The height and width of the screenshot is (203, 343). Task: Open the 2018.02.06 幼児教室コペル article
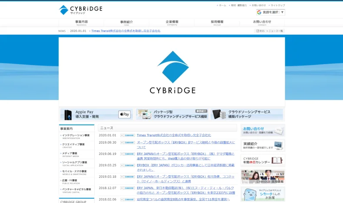(183, 199)
